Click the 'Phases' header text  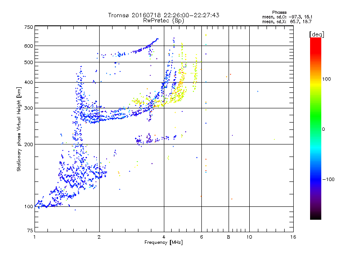pos(279,12)
